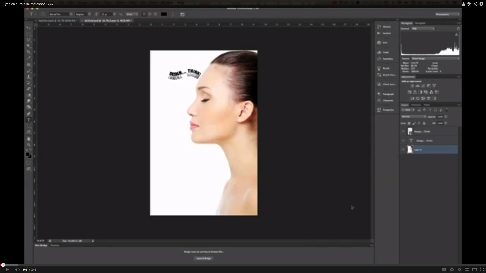The width and height of the screenshot is (486, 273).
Task: Switch to the Channels panel tab
Action: (416, 105)
